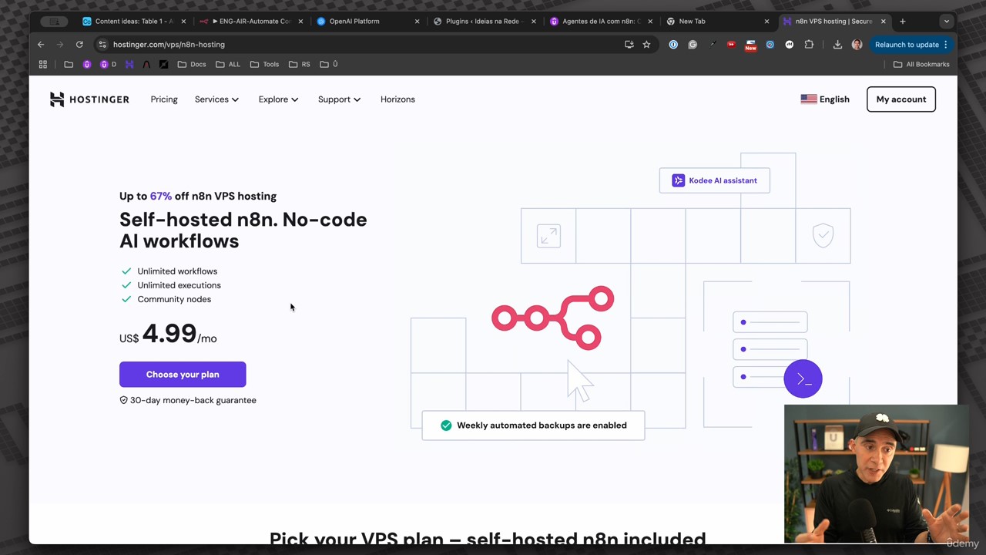Click the Kodee AI assistant badge
This screenshot has width=986, height=555.
715,180
